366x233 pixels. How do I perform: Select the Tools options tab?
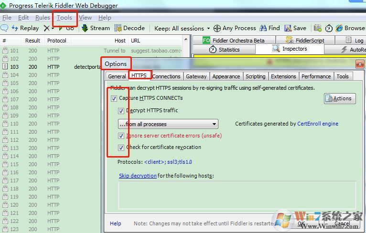(x=343, y=76)
